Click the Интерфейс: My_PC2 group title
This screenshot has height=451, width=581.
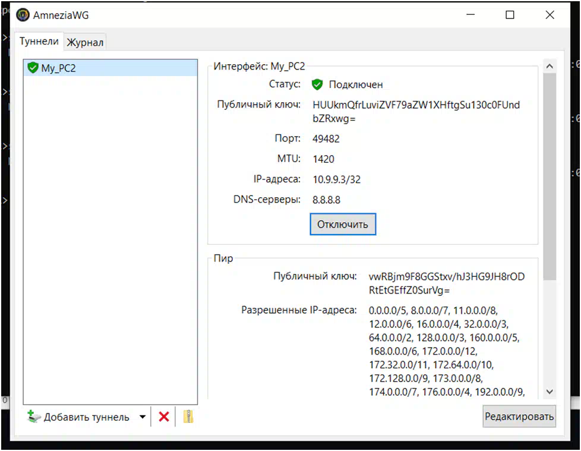click(260, 67)
